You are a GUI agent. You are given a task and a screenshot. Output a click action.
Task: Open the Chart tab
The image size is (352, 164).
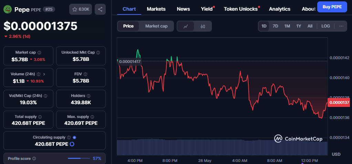click(129, 9)
